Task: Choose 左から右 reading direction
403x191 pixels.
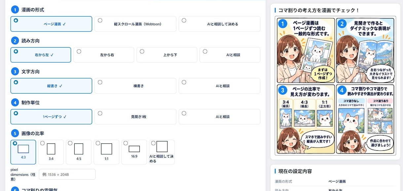Action: [x=104, y=55]
